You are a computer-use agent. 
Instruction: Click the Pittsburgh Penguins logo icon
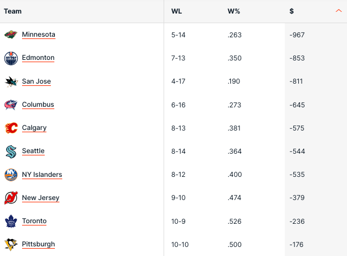click(11, 244)
